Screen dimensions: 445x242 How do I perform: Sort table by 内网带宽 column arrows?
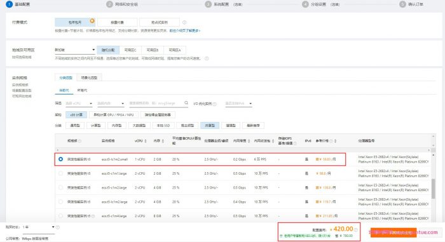click(249, 141)
